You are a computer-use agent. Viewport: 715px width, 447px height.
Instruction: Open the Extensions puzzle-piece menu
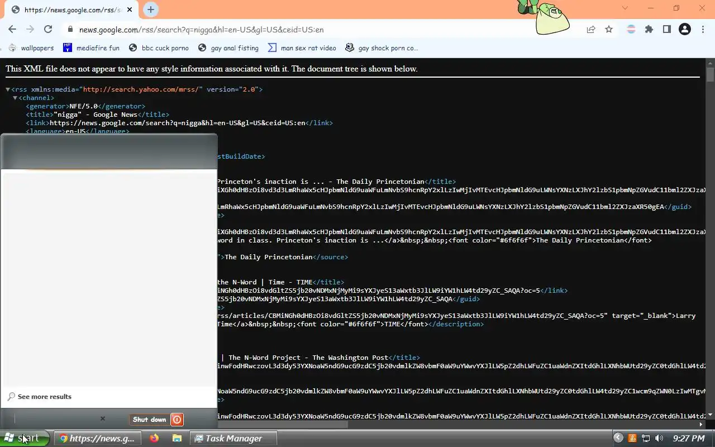tap(649, 30)
